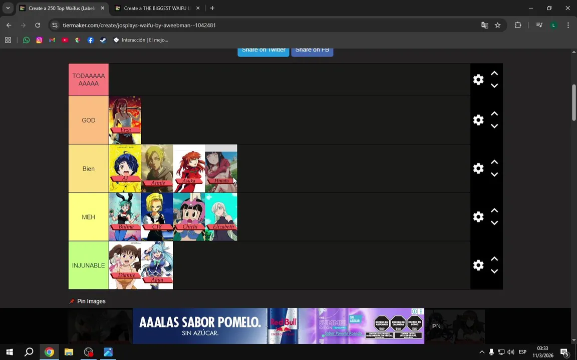The height and width of the screenshot is (360, 577).
Task: Select the Bulma character thumbnail
Action: pos(125,217)
